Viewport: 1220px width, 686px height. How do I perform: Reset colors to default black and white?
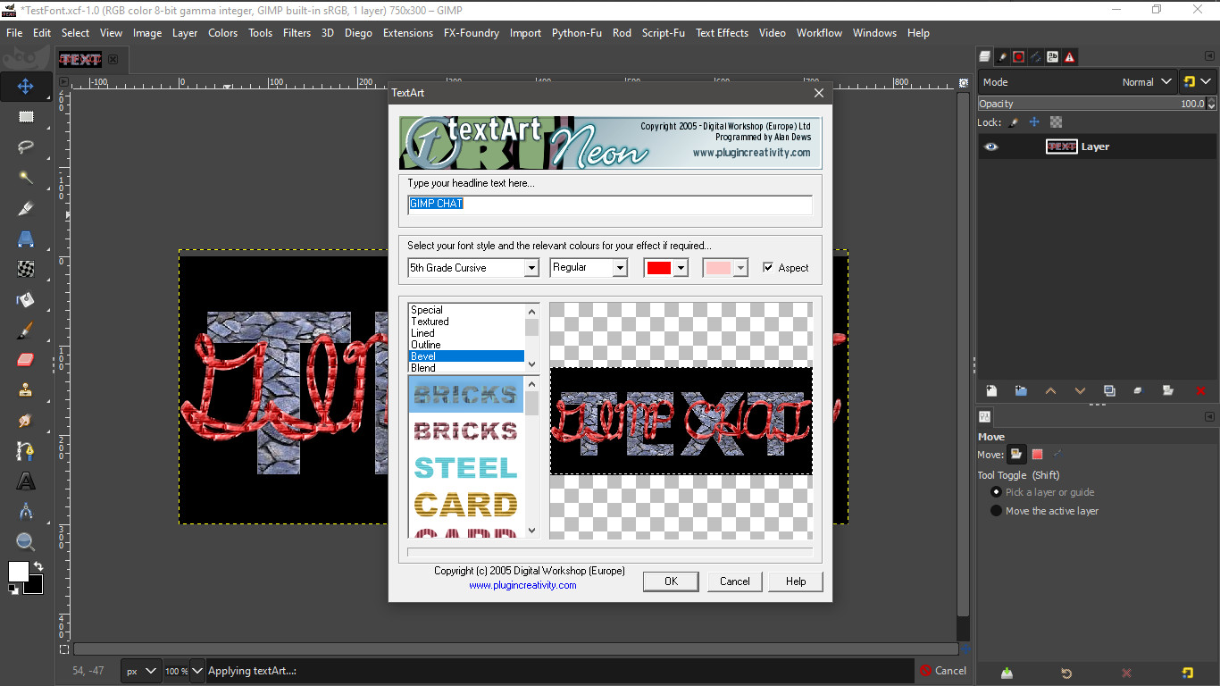tap(13, 590)
